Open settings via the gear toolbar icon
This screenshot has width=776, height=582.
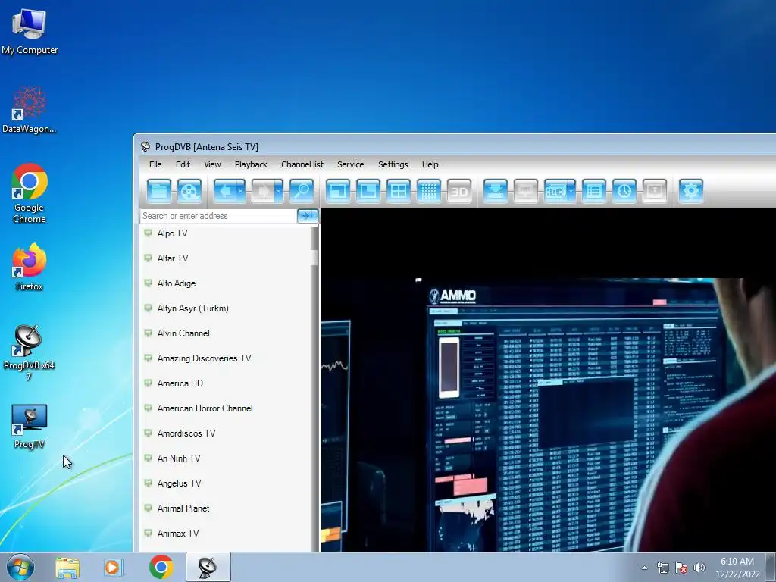691,191
